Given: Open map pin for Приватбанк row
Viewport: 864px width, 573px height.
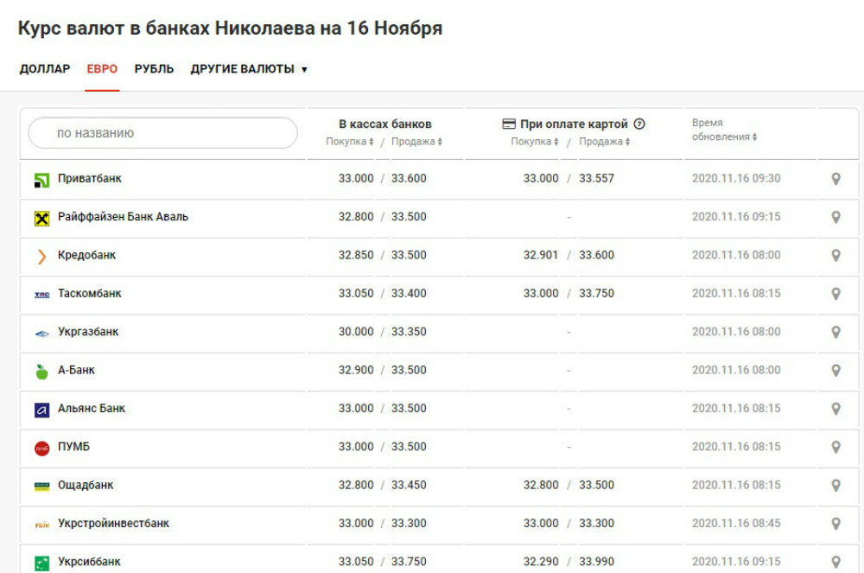Looking at the screenshot, I should [x=835, y=179].
